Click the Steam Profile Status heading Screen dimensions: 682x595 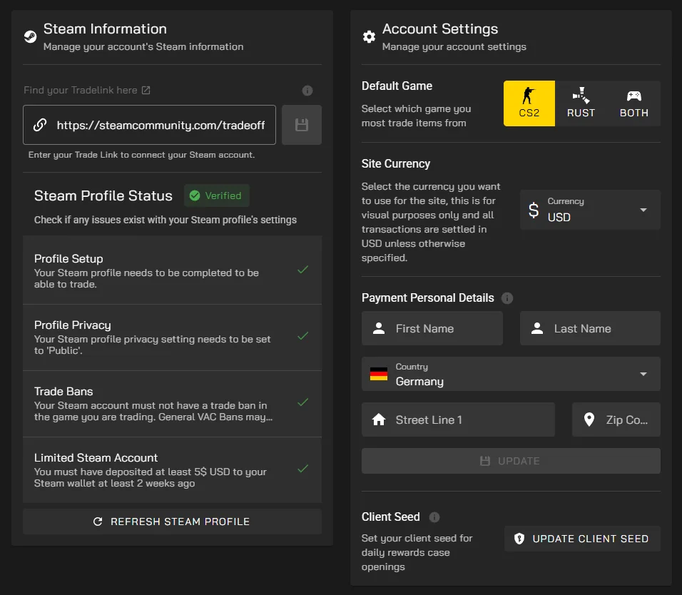tap(103, 195)
